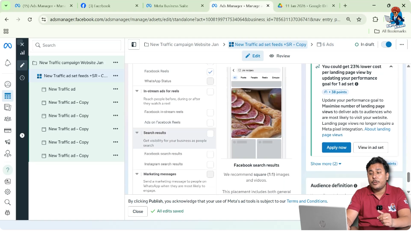The height and width of the screenshot is (231, 411).
Task: Expand the Show more (2) recommendations
Action: click(326, 164)
